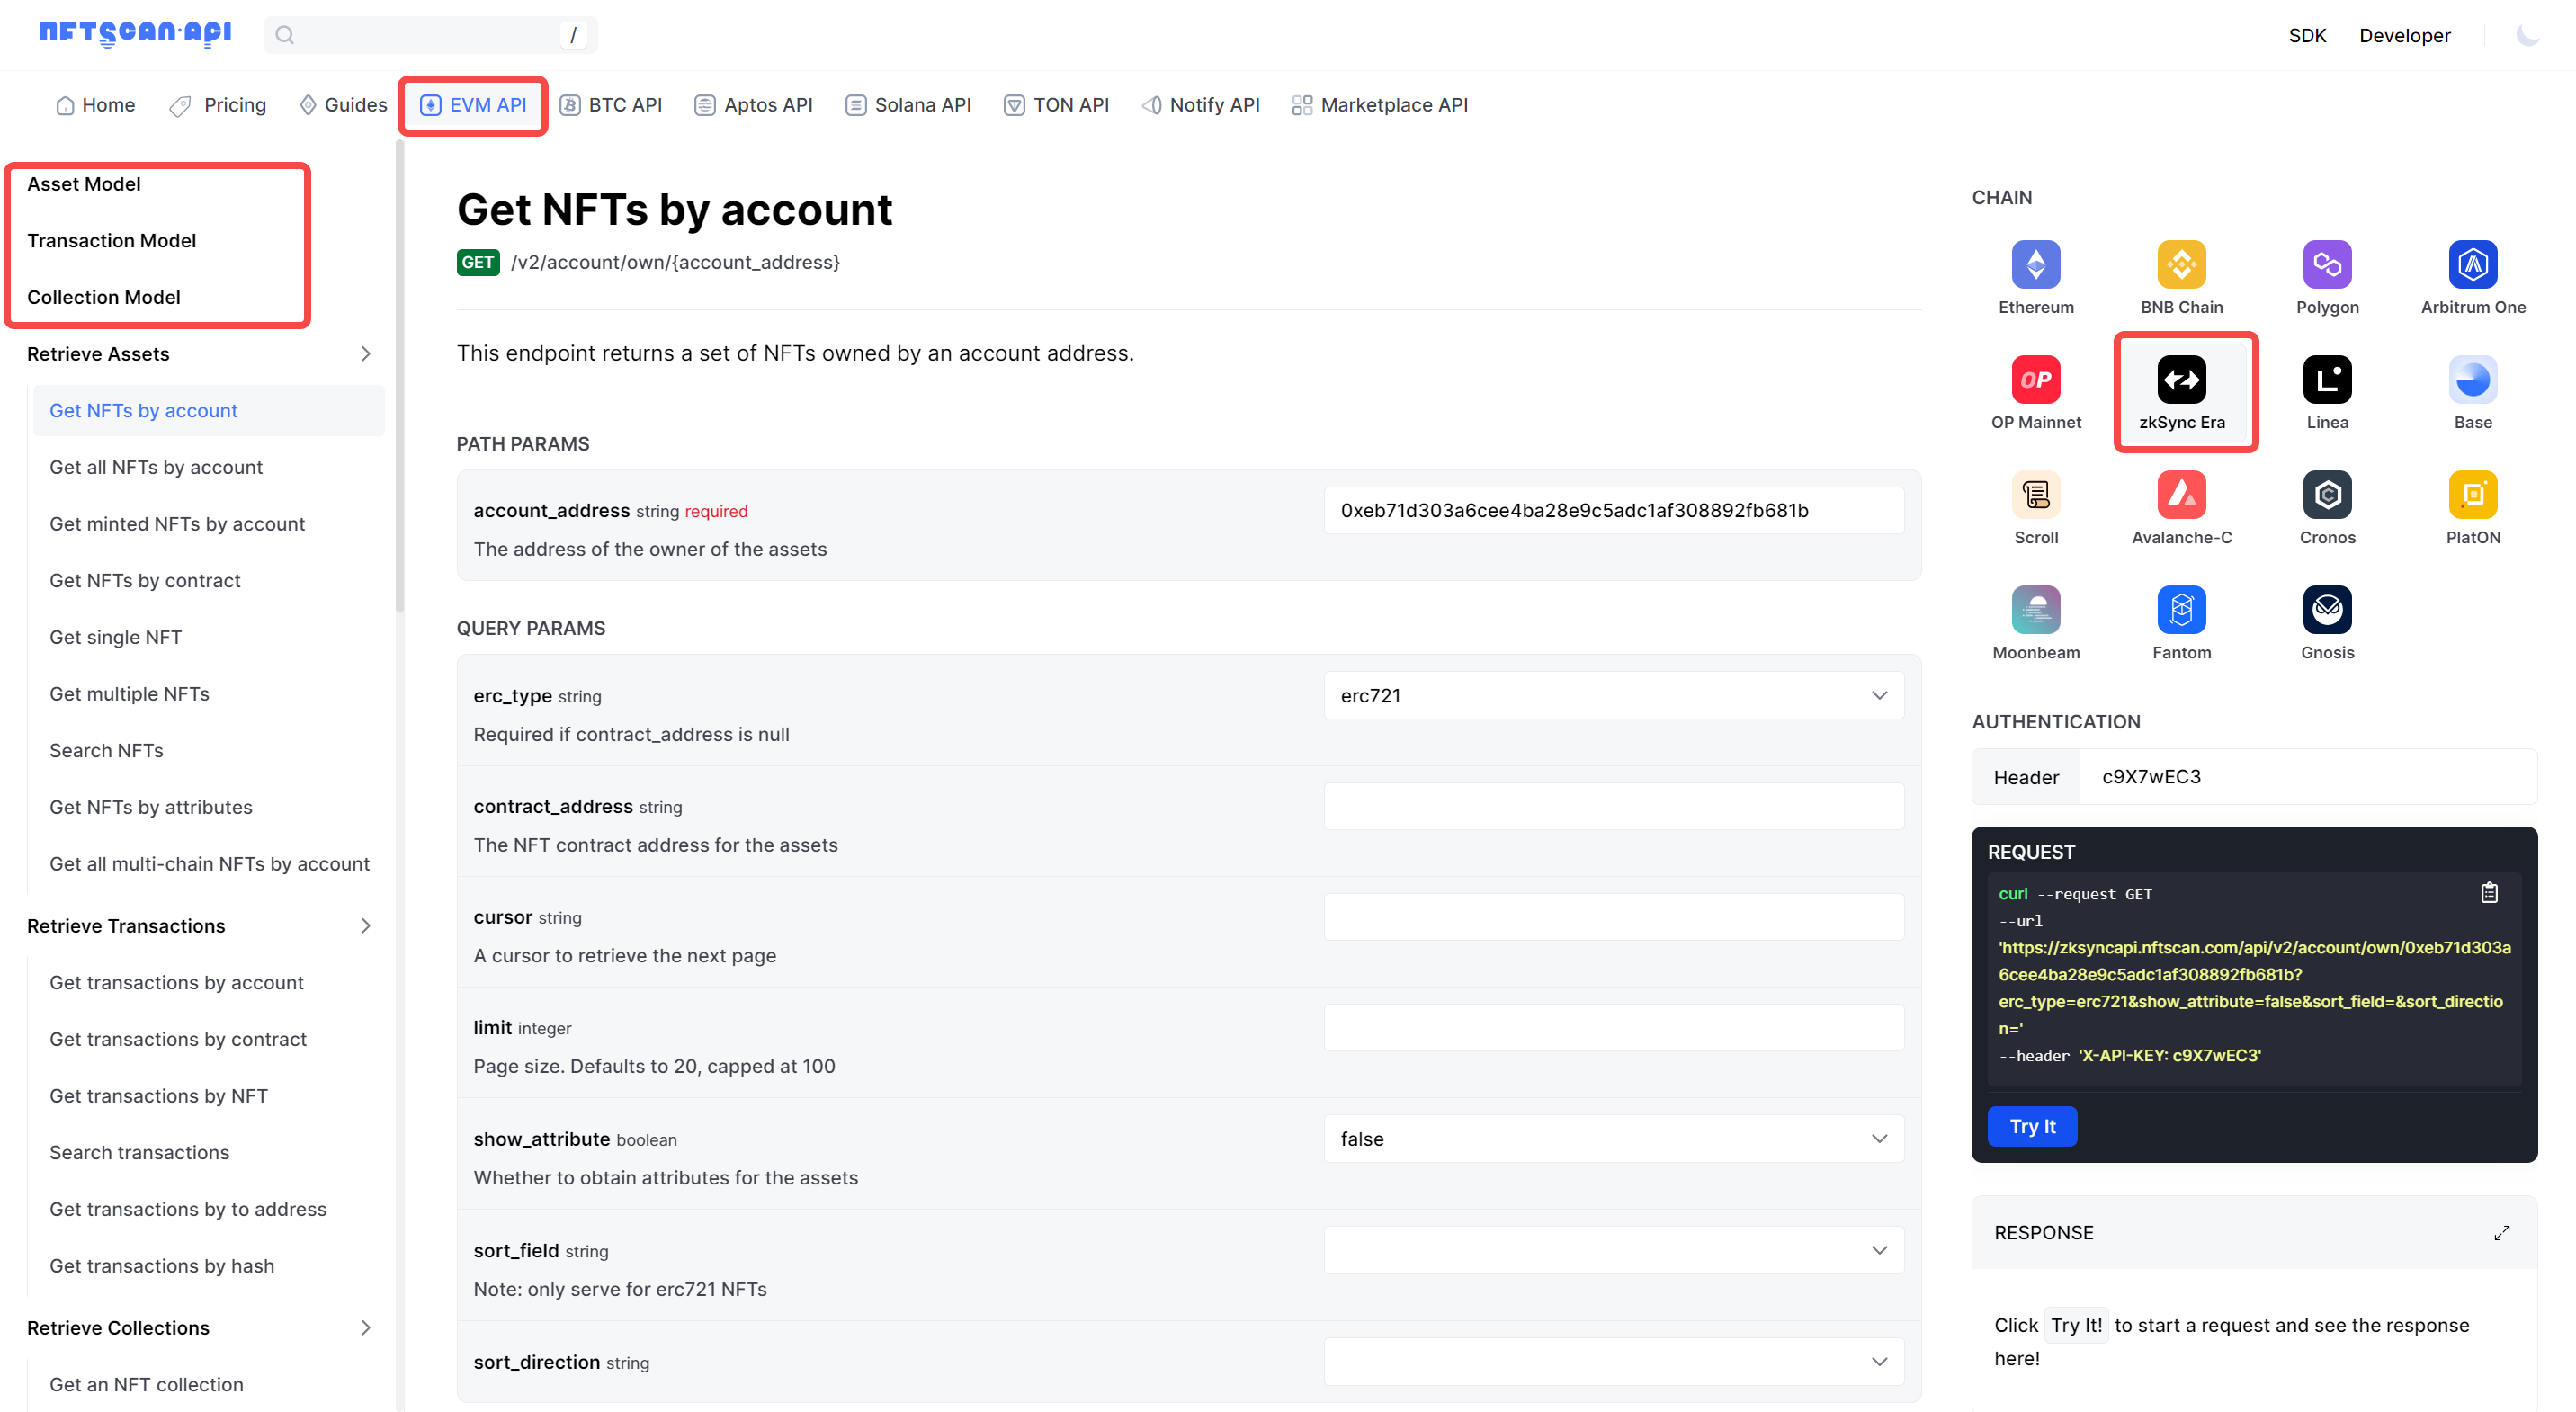Viewport: 2576px width, 1412px height.
Task: Select the Polygon chain icon
Action: click(x=2326, y=265)
